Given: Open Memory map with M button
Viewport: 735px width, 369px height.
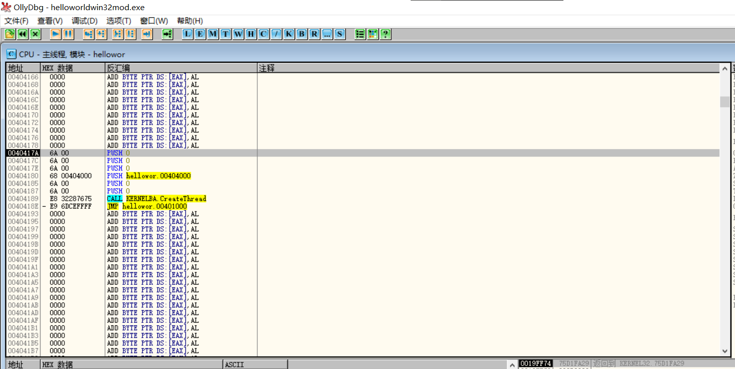Looking at the screenshot, I should pos(213,34).
